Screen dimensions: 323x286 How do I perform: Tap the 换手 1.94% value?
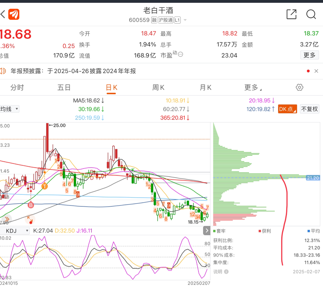point(148,44)
